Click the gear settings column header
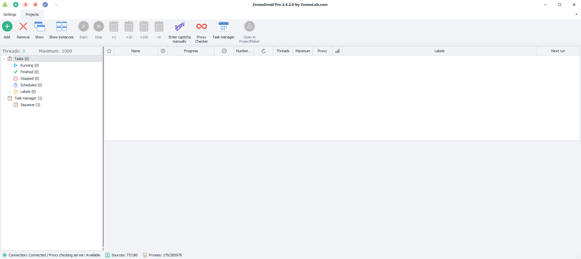The image size is (581, 259). 163,51
